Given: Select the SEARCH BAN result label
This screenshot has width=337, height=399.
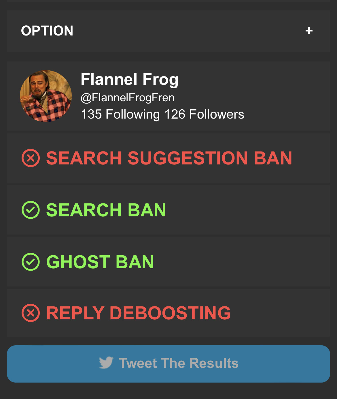Looking at the screenshot, I should click(106, 210).
